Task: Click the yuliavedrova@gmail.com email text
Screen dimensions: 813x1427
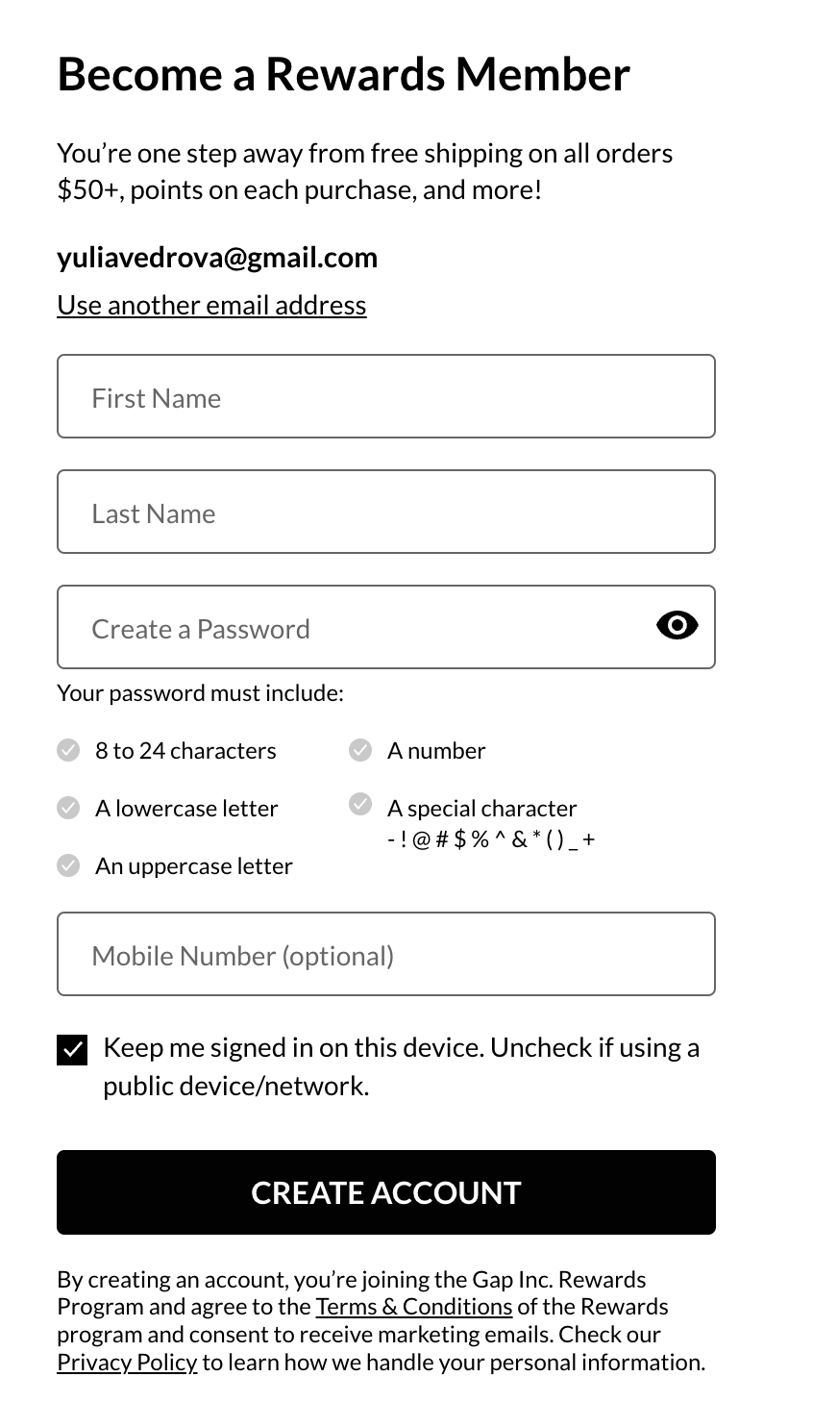Action: pyautogui.click(x=217, y=258)
